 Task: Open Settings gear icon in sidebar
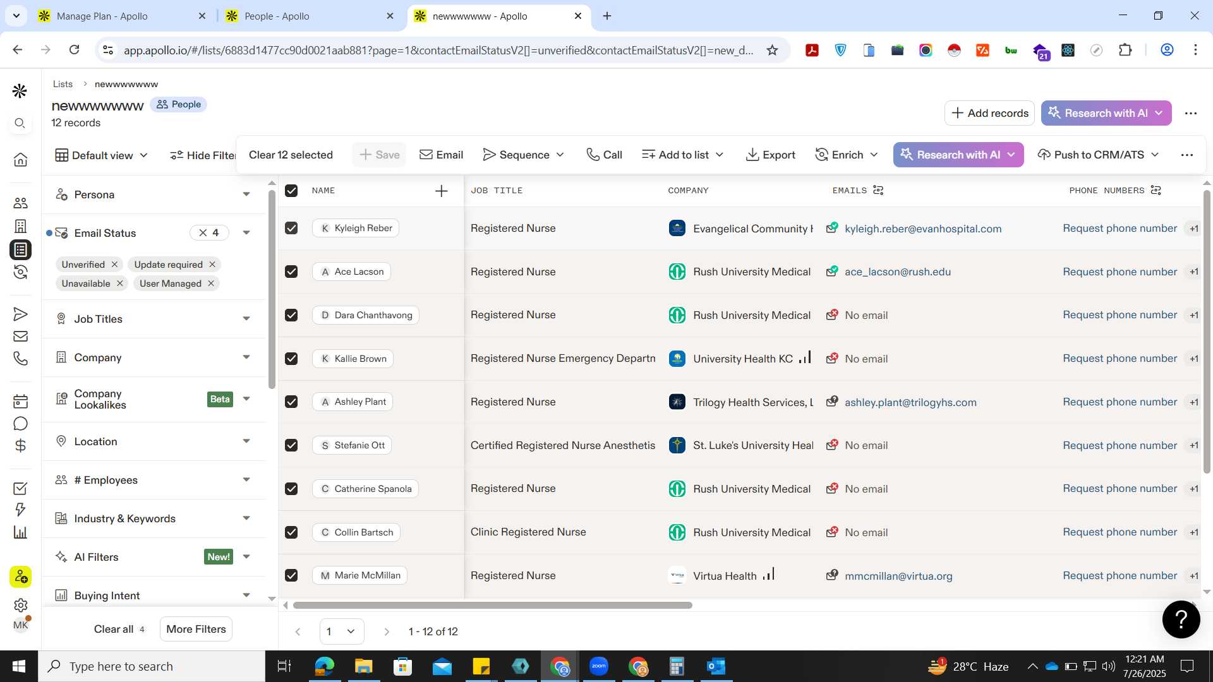[20, 605]
